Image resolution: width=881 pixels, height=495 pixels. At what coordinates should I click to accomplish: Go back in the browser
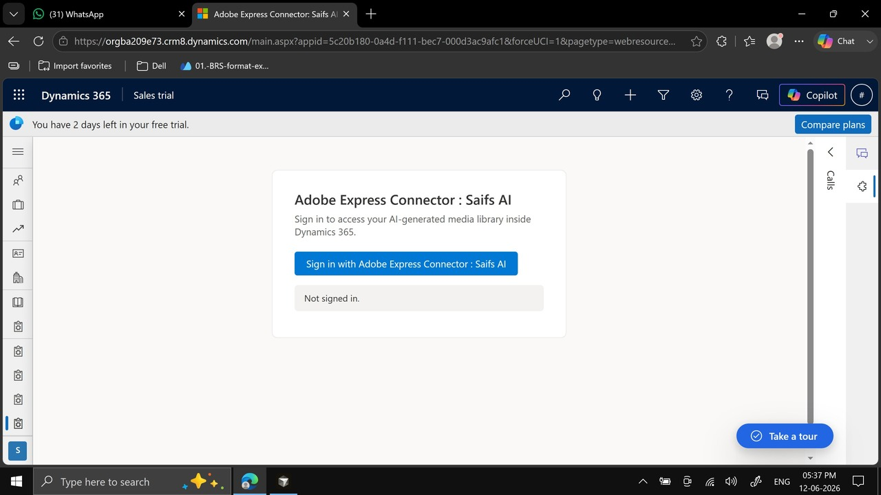pos(14,41)
